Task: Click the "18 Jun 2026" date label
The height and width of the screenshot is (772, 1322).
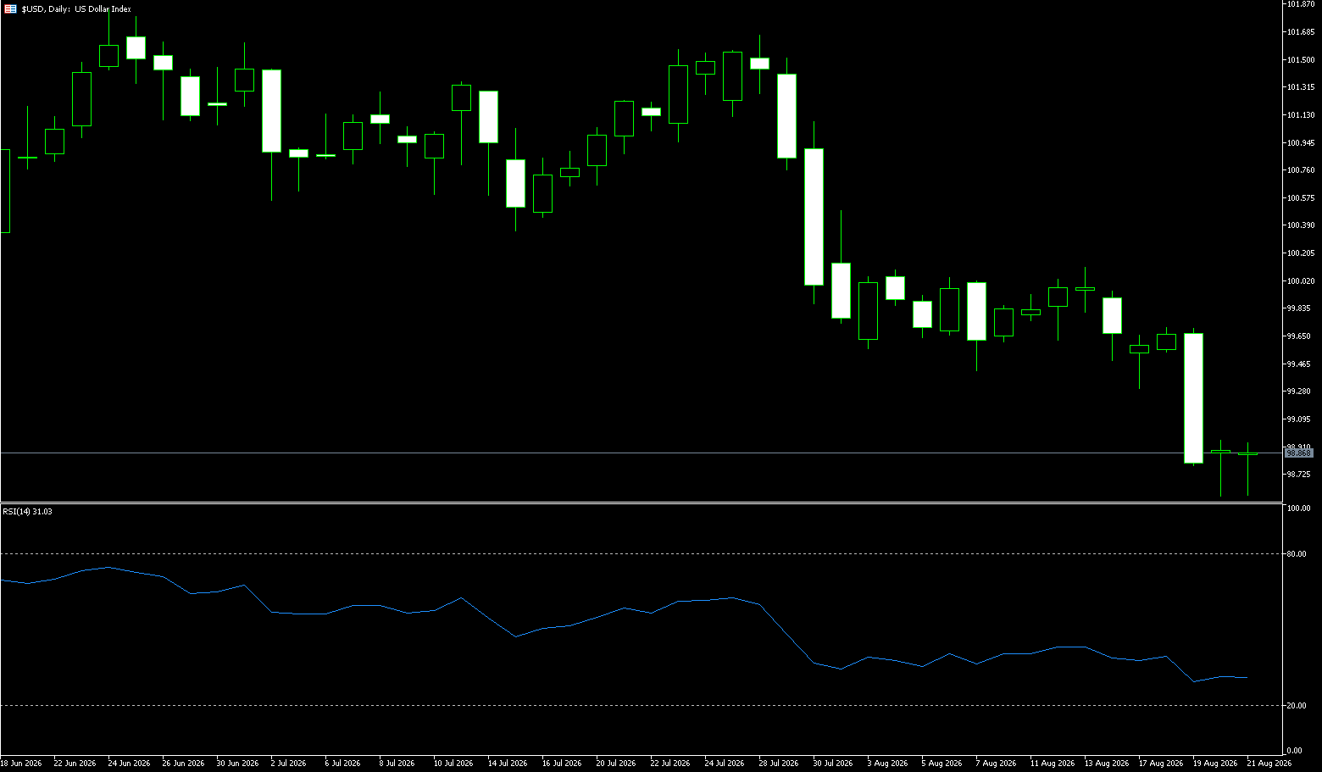Action: pyautogui.click(x=21, y=764)
